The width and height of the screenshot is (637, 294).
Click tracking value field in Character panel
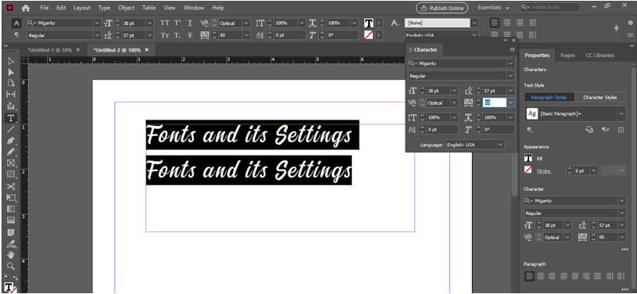click(494, 103)
